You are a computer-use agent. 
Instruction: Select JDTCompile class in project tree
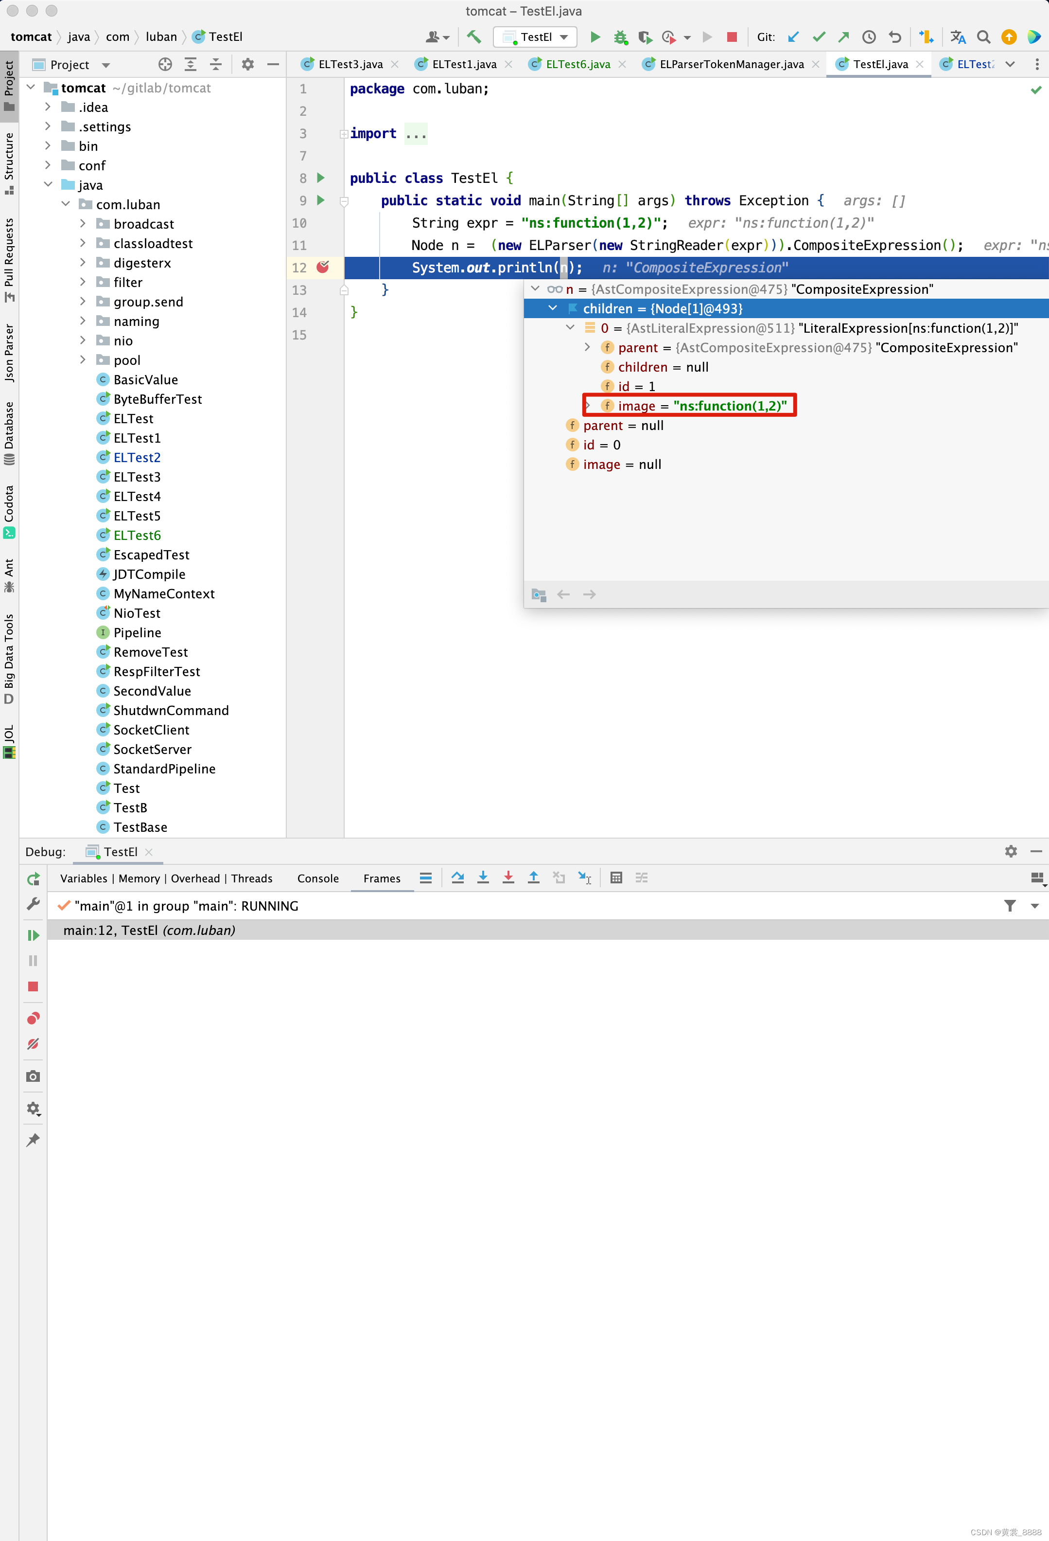(149, 574)
